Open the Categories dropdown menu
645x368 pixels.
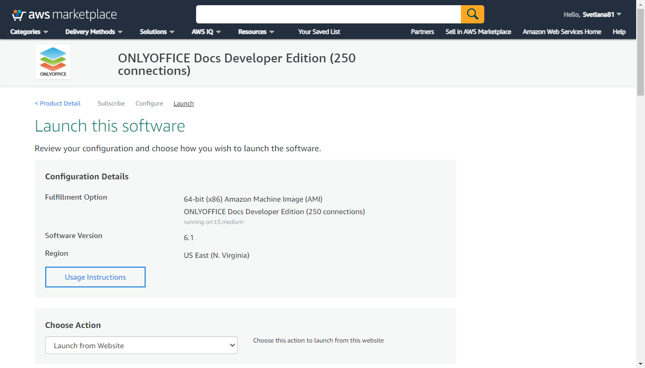[29, 32]
